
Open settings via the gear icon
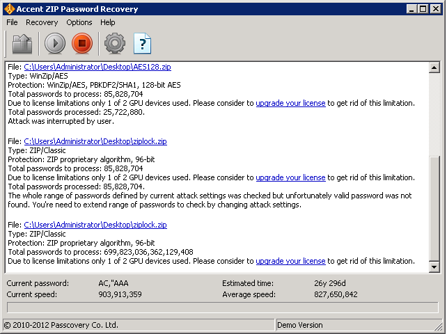(114, 44)
